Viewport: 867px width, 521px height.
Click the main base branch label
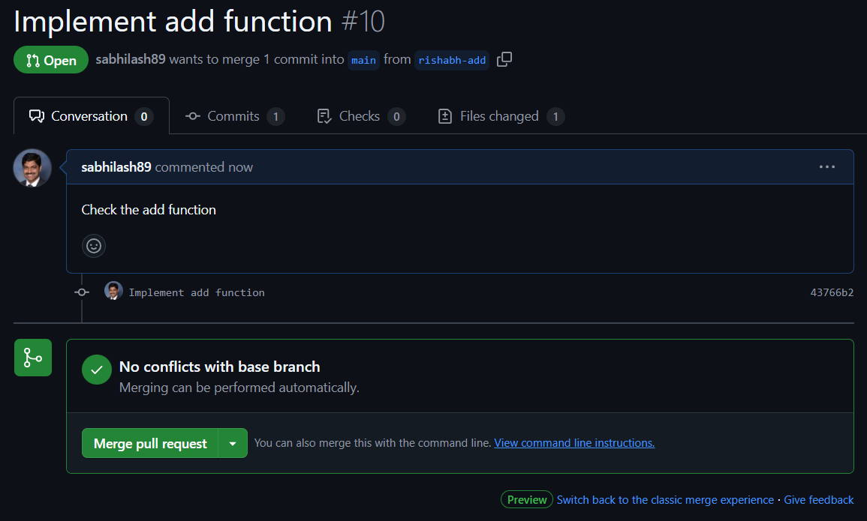click(364, 60)
